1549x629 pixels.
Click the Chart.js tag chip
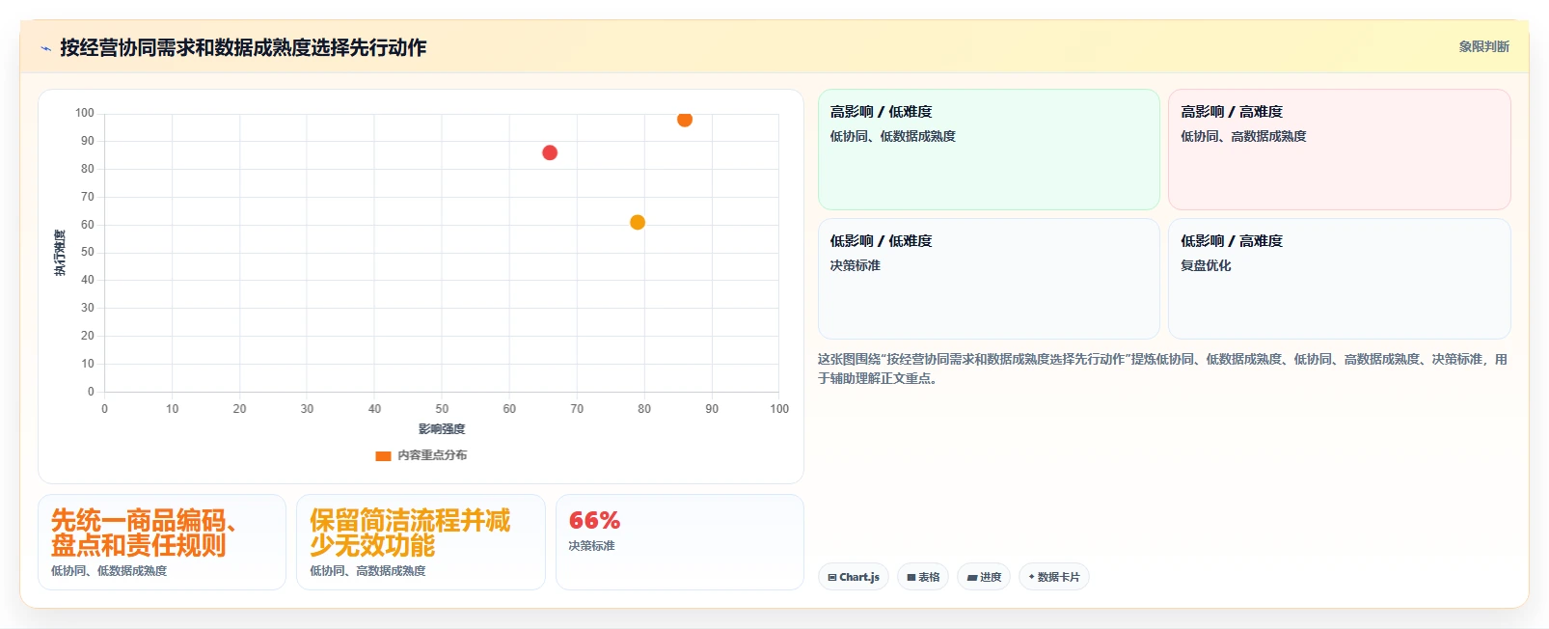click(854, 577)
